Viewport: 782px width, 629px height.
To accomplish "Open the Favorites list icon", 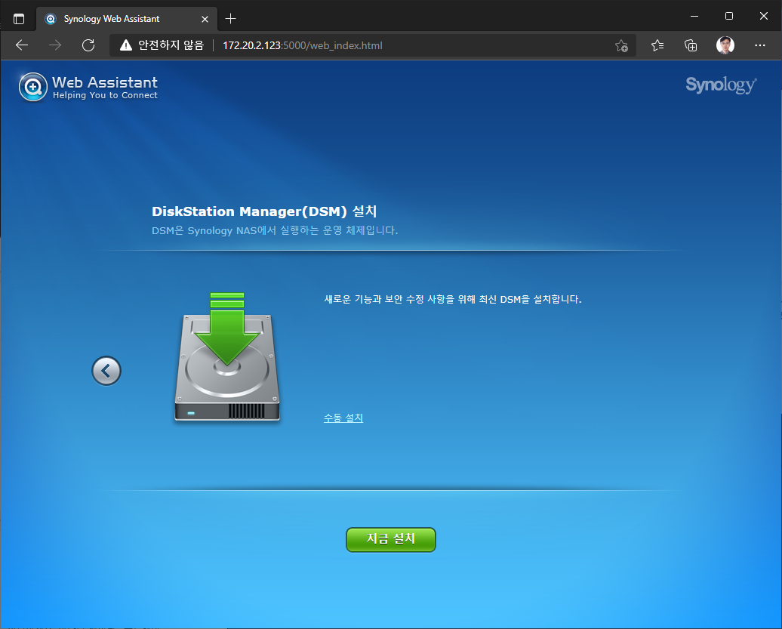I will point(657,45).
